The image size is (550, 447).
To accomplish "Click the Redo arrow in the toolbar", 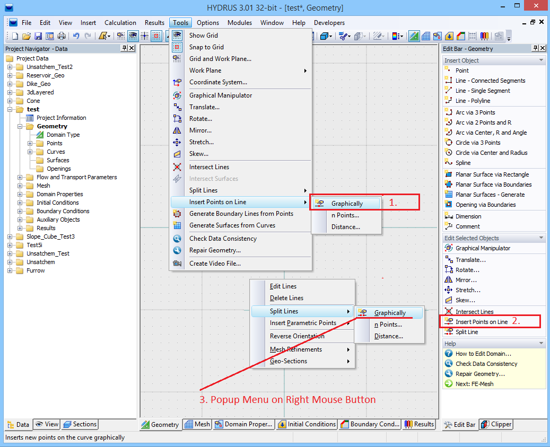I will pyautogui.click(x=88, y=36).
